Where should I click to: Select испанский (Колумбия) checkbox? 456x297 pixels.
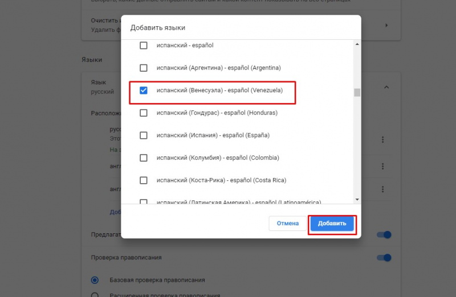tap(144, 158)
